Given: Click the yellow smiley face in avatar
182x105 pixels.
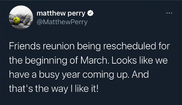Looking at the screenshot, I should 16,21.
